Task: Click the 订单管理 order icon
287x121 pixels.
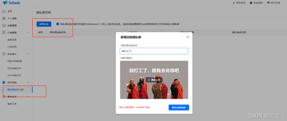Action: [x=4, y=33]
